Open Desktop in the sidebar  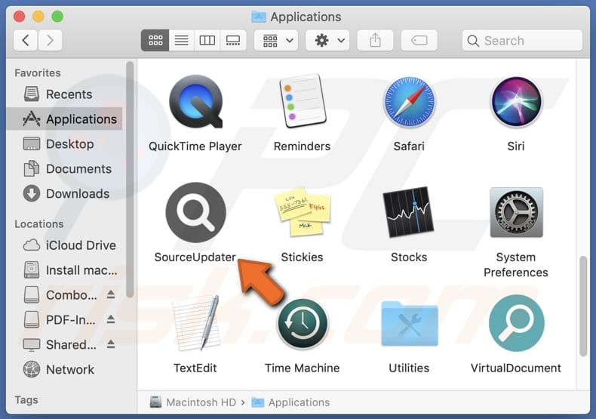64,144
